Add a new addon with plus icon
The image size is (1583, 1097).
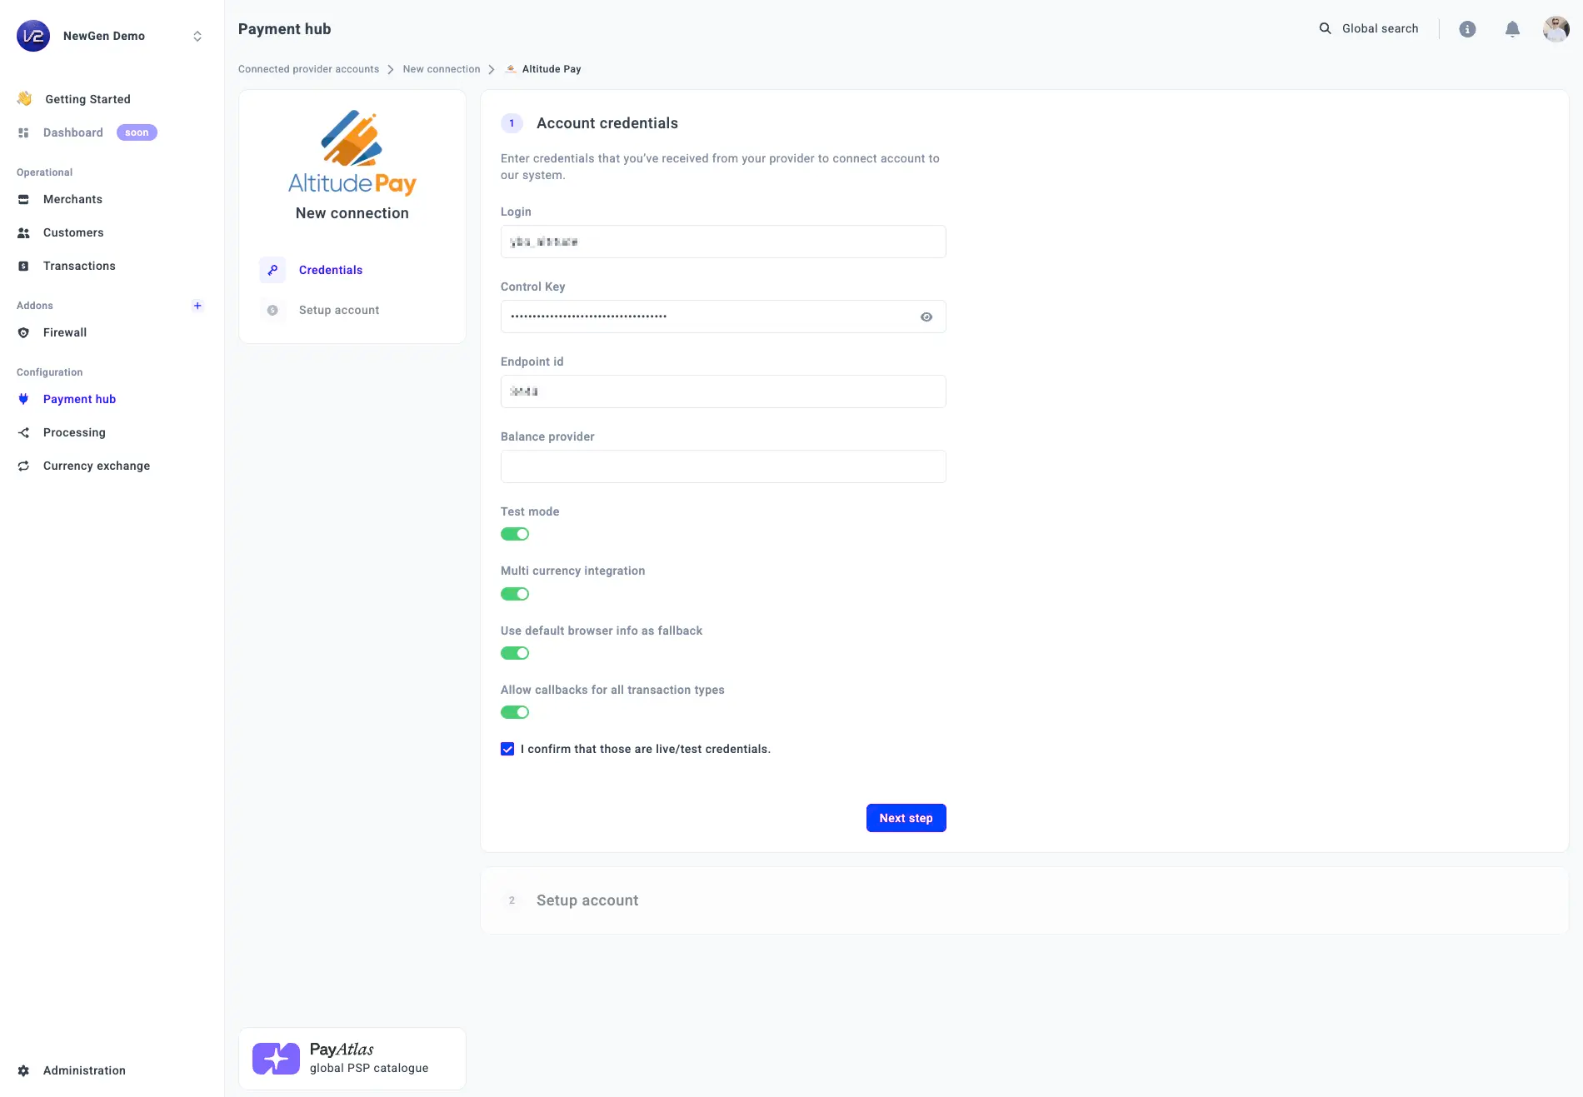tap(197, 306)
